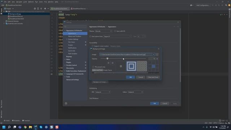Select Keymap in the settings tree
Image resolution: width=231 pixels, height=130 pixels.
click(x=69, y=57)
